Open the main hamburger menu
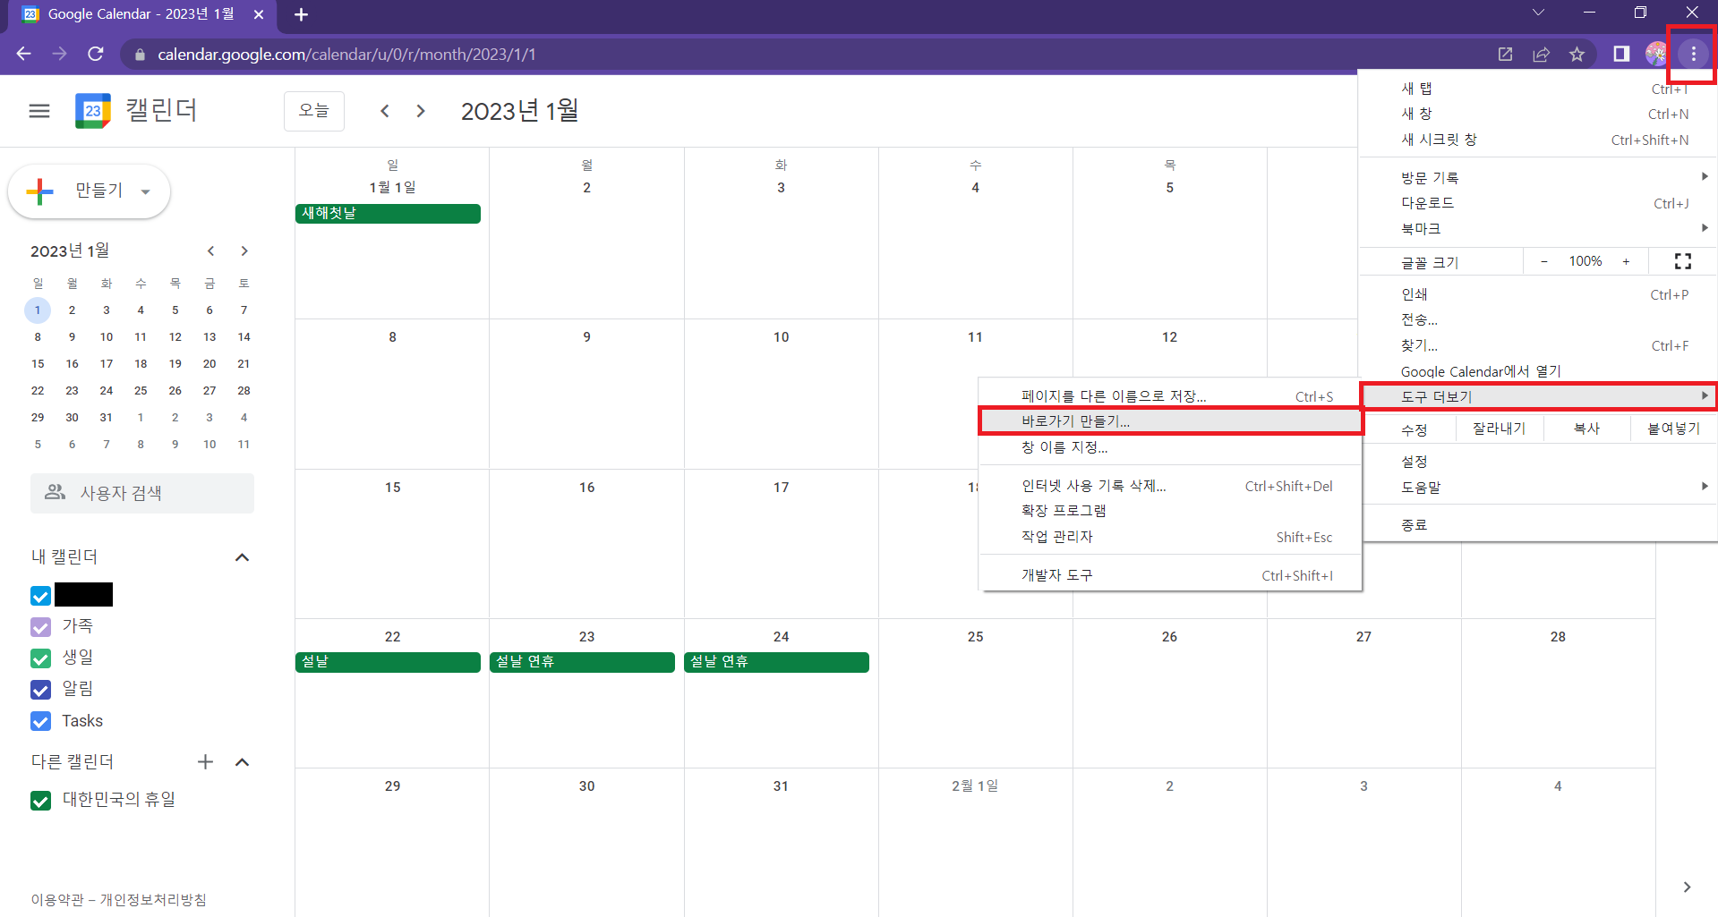The image size is (1718, 917). 39,111
